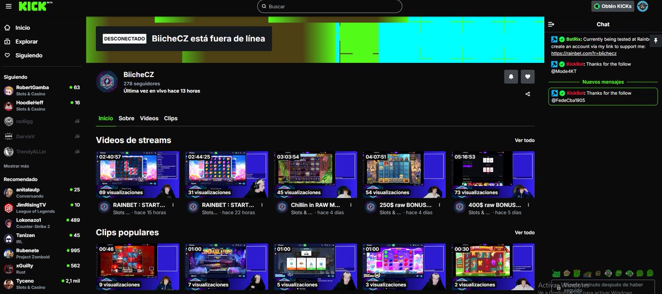Open HoodieHeff channel in sidebar
662x294 pixels.
click(x=42, y=106)
